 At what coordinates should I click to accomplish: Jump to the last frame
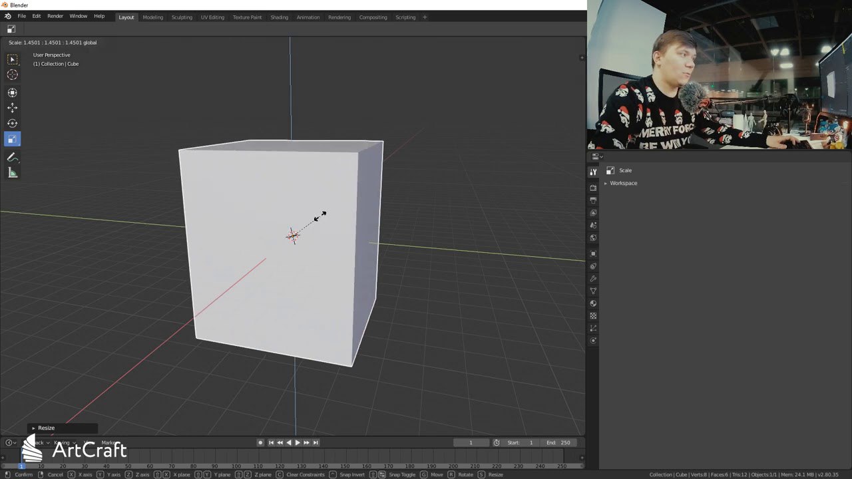pos(316,442)
